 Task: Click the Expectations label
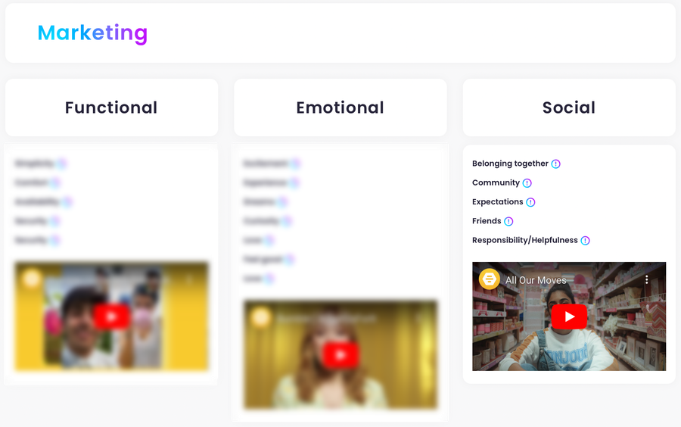497,201
